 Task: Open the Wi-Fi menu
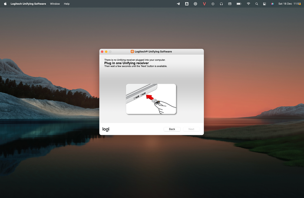(248, 3)
